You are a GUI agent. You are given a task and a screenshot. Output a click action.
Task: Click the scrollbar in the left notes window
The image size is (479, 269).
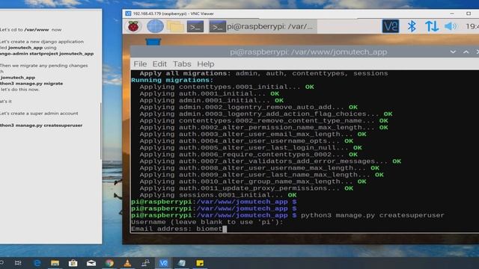[101, 132]
